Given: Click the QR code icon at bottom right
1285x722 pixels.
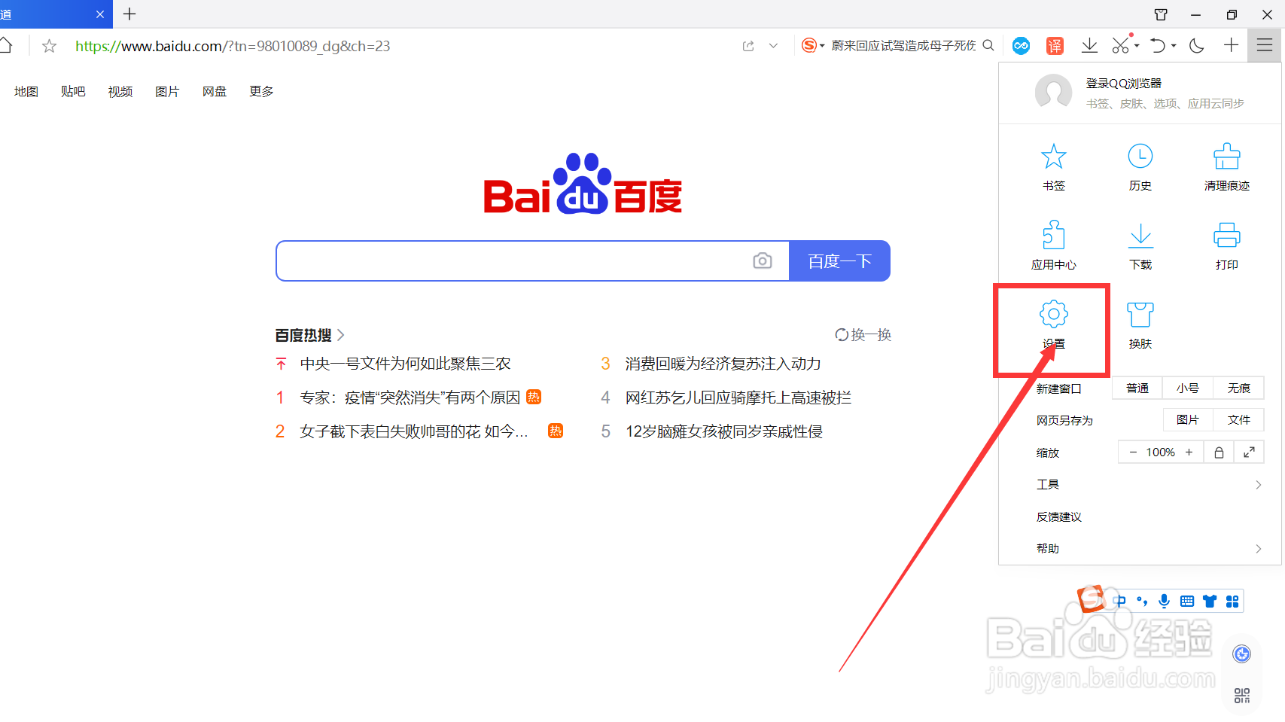Looking at the screenshot, I should 1242,696.
